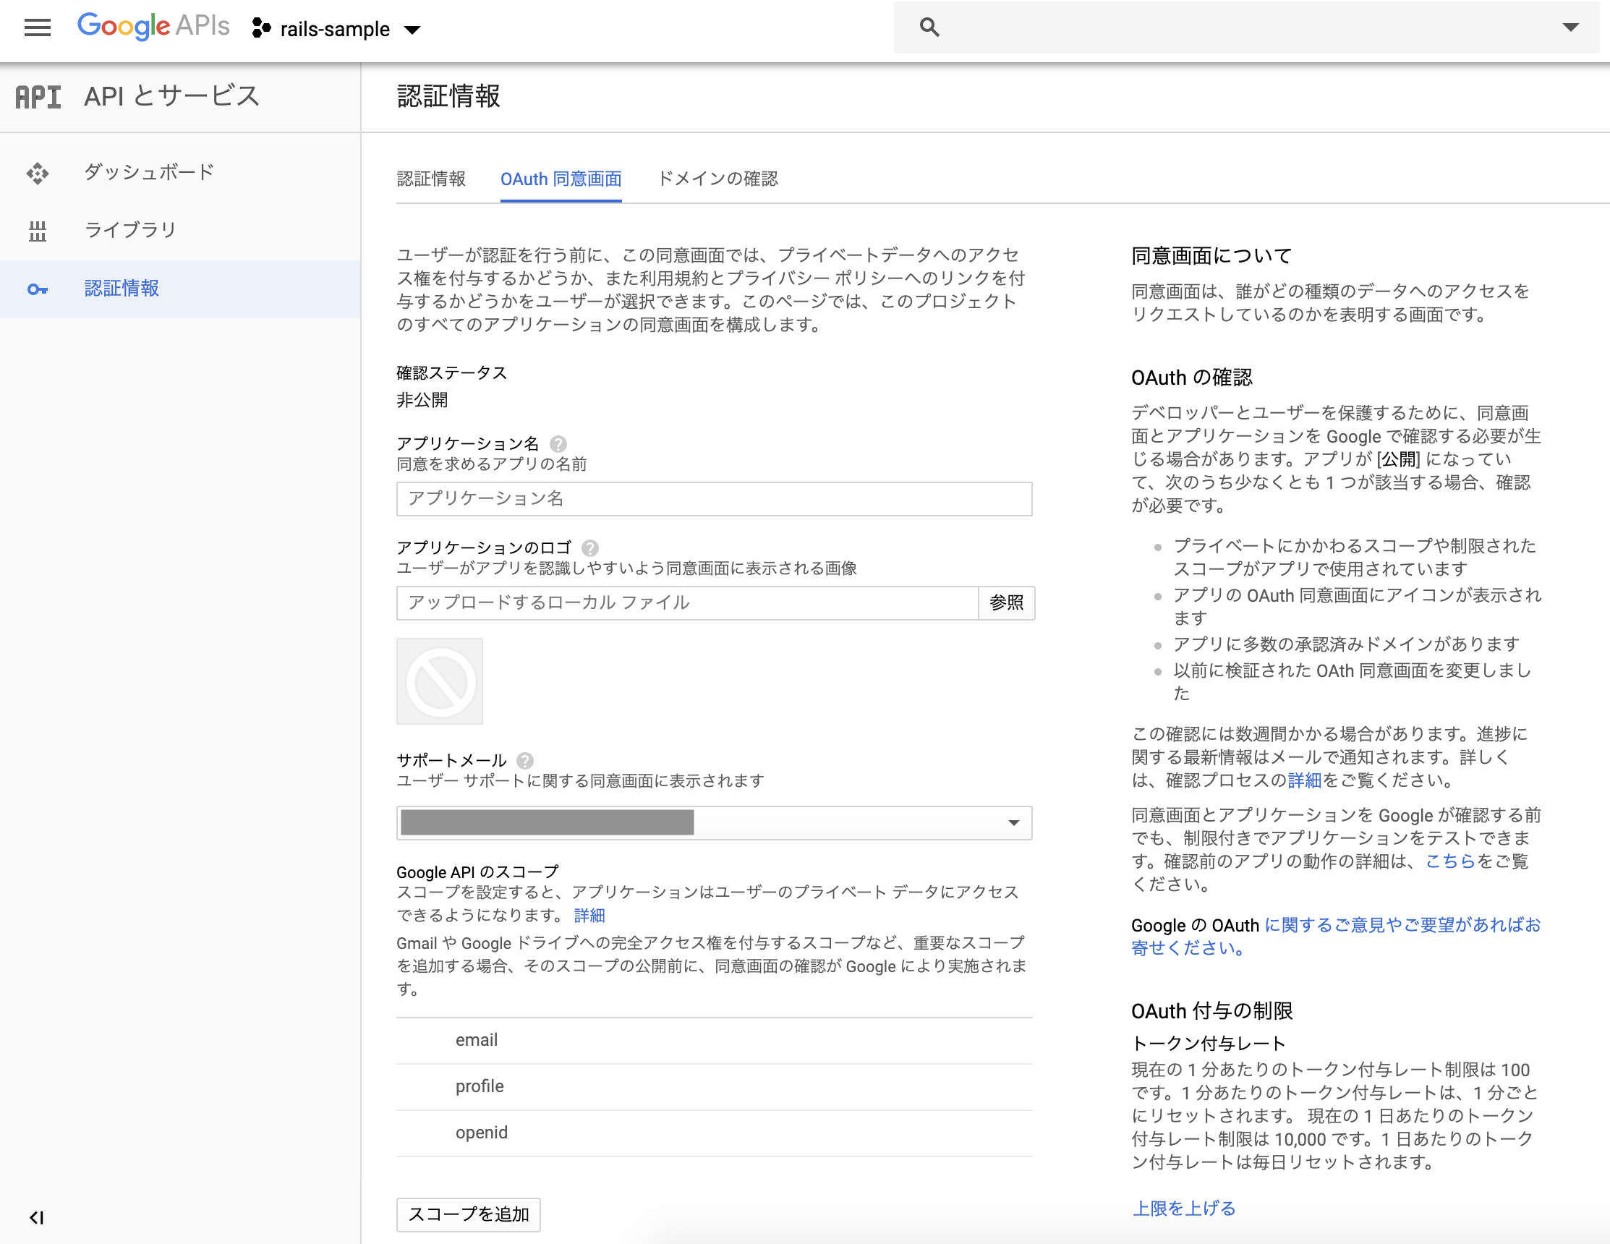Click the スコープを追加 button
This screenshot has width=1610, height=1244.
[x=468, y=1214]
